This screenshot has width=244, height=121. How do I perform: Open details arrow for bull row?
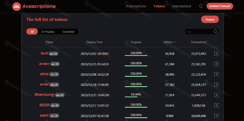pyautogui.click(x=216, y=54)
